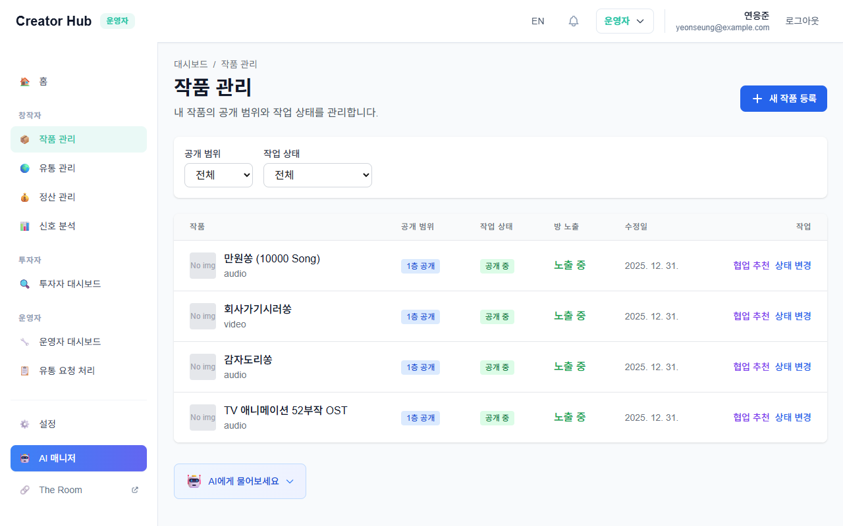Screen dimensions: 843x526
Task: Open 유통 요청 처리 menu item
Action: tap(67, 371)
